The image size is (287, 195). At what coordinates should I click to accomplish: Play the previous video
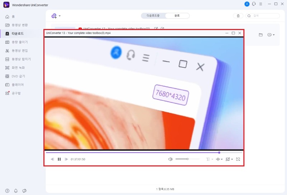click(52, 159)
